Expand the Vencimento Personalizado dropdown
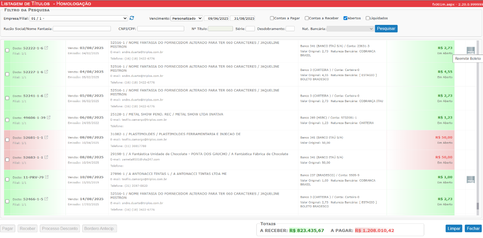The height and width of the screenshot is (238, 483). pos(186,18)
